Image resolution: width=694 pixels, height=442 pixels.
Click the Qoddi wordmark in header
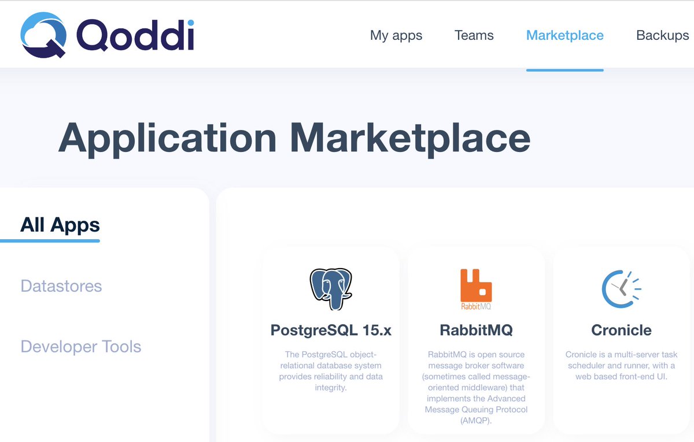pyautogui.click(x=135, y=35)
